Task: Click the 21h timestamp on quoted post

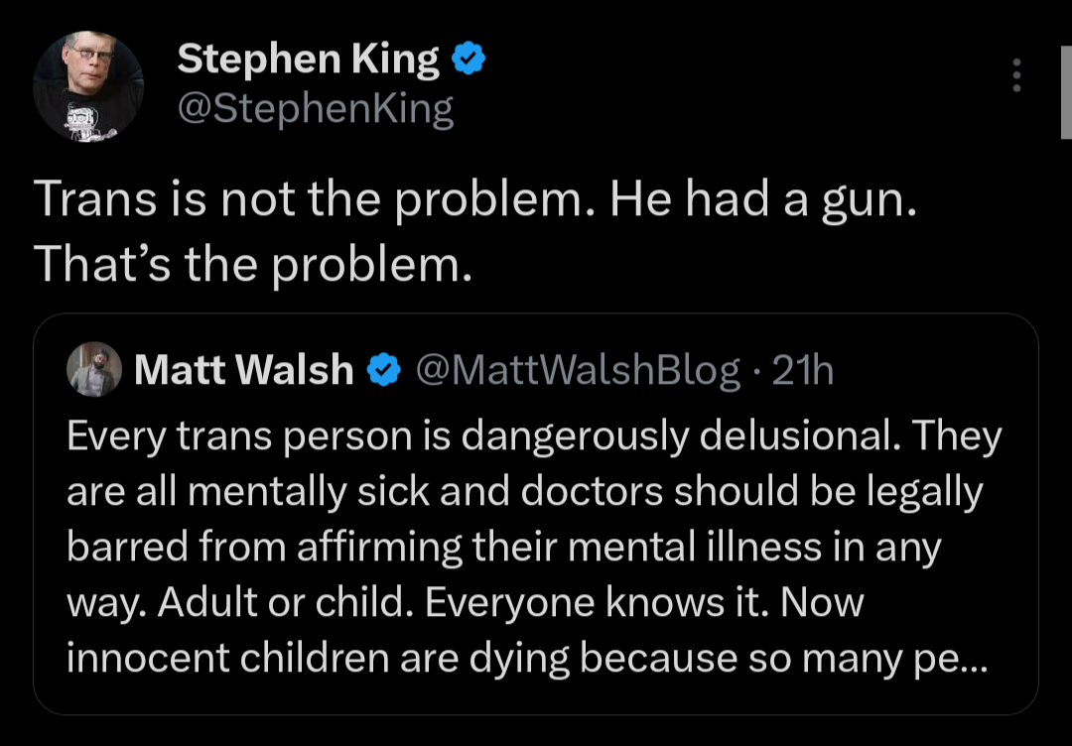Action: 803,370
